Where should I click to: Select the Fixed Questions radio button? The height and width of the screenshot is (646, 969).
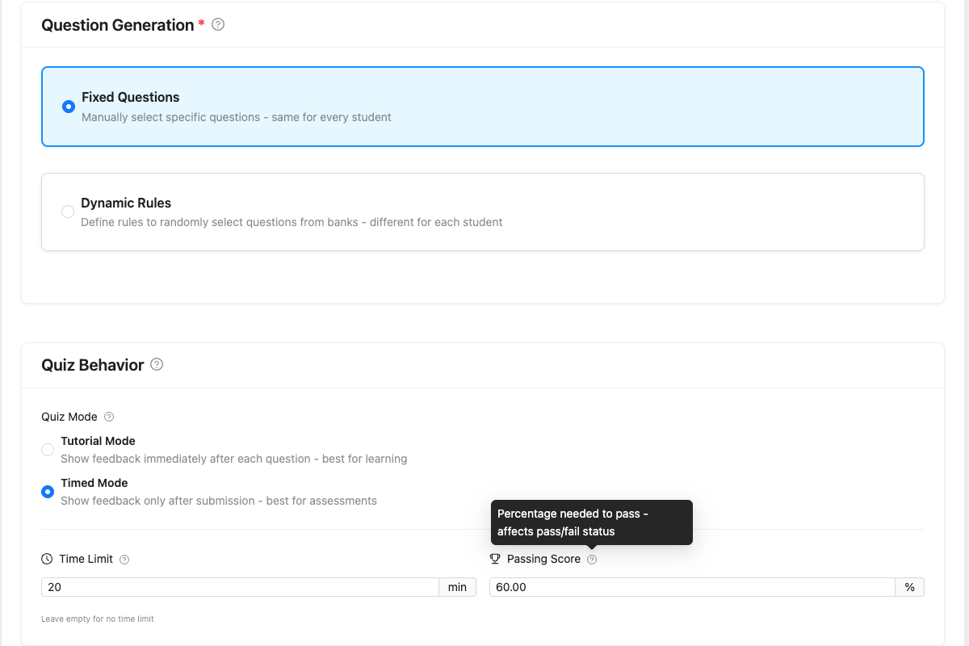69,107
